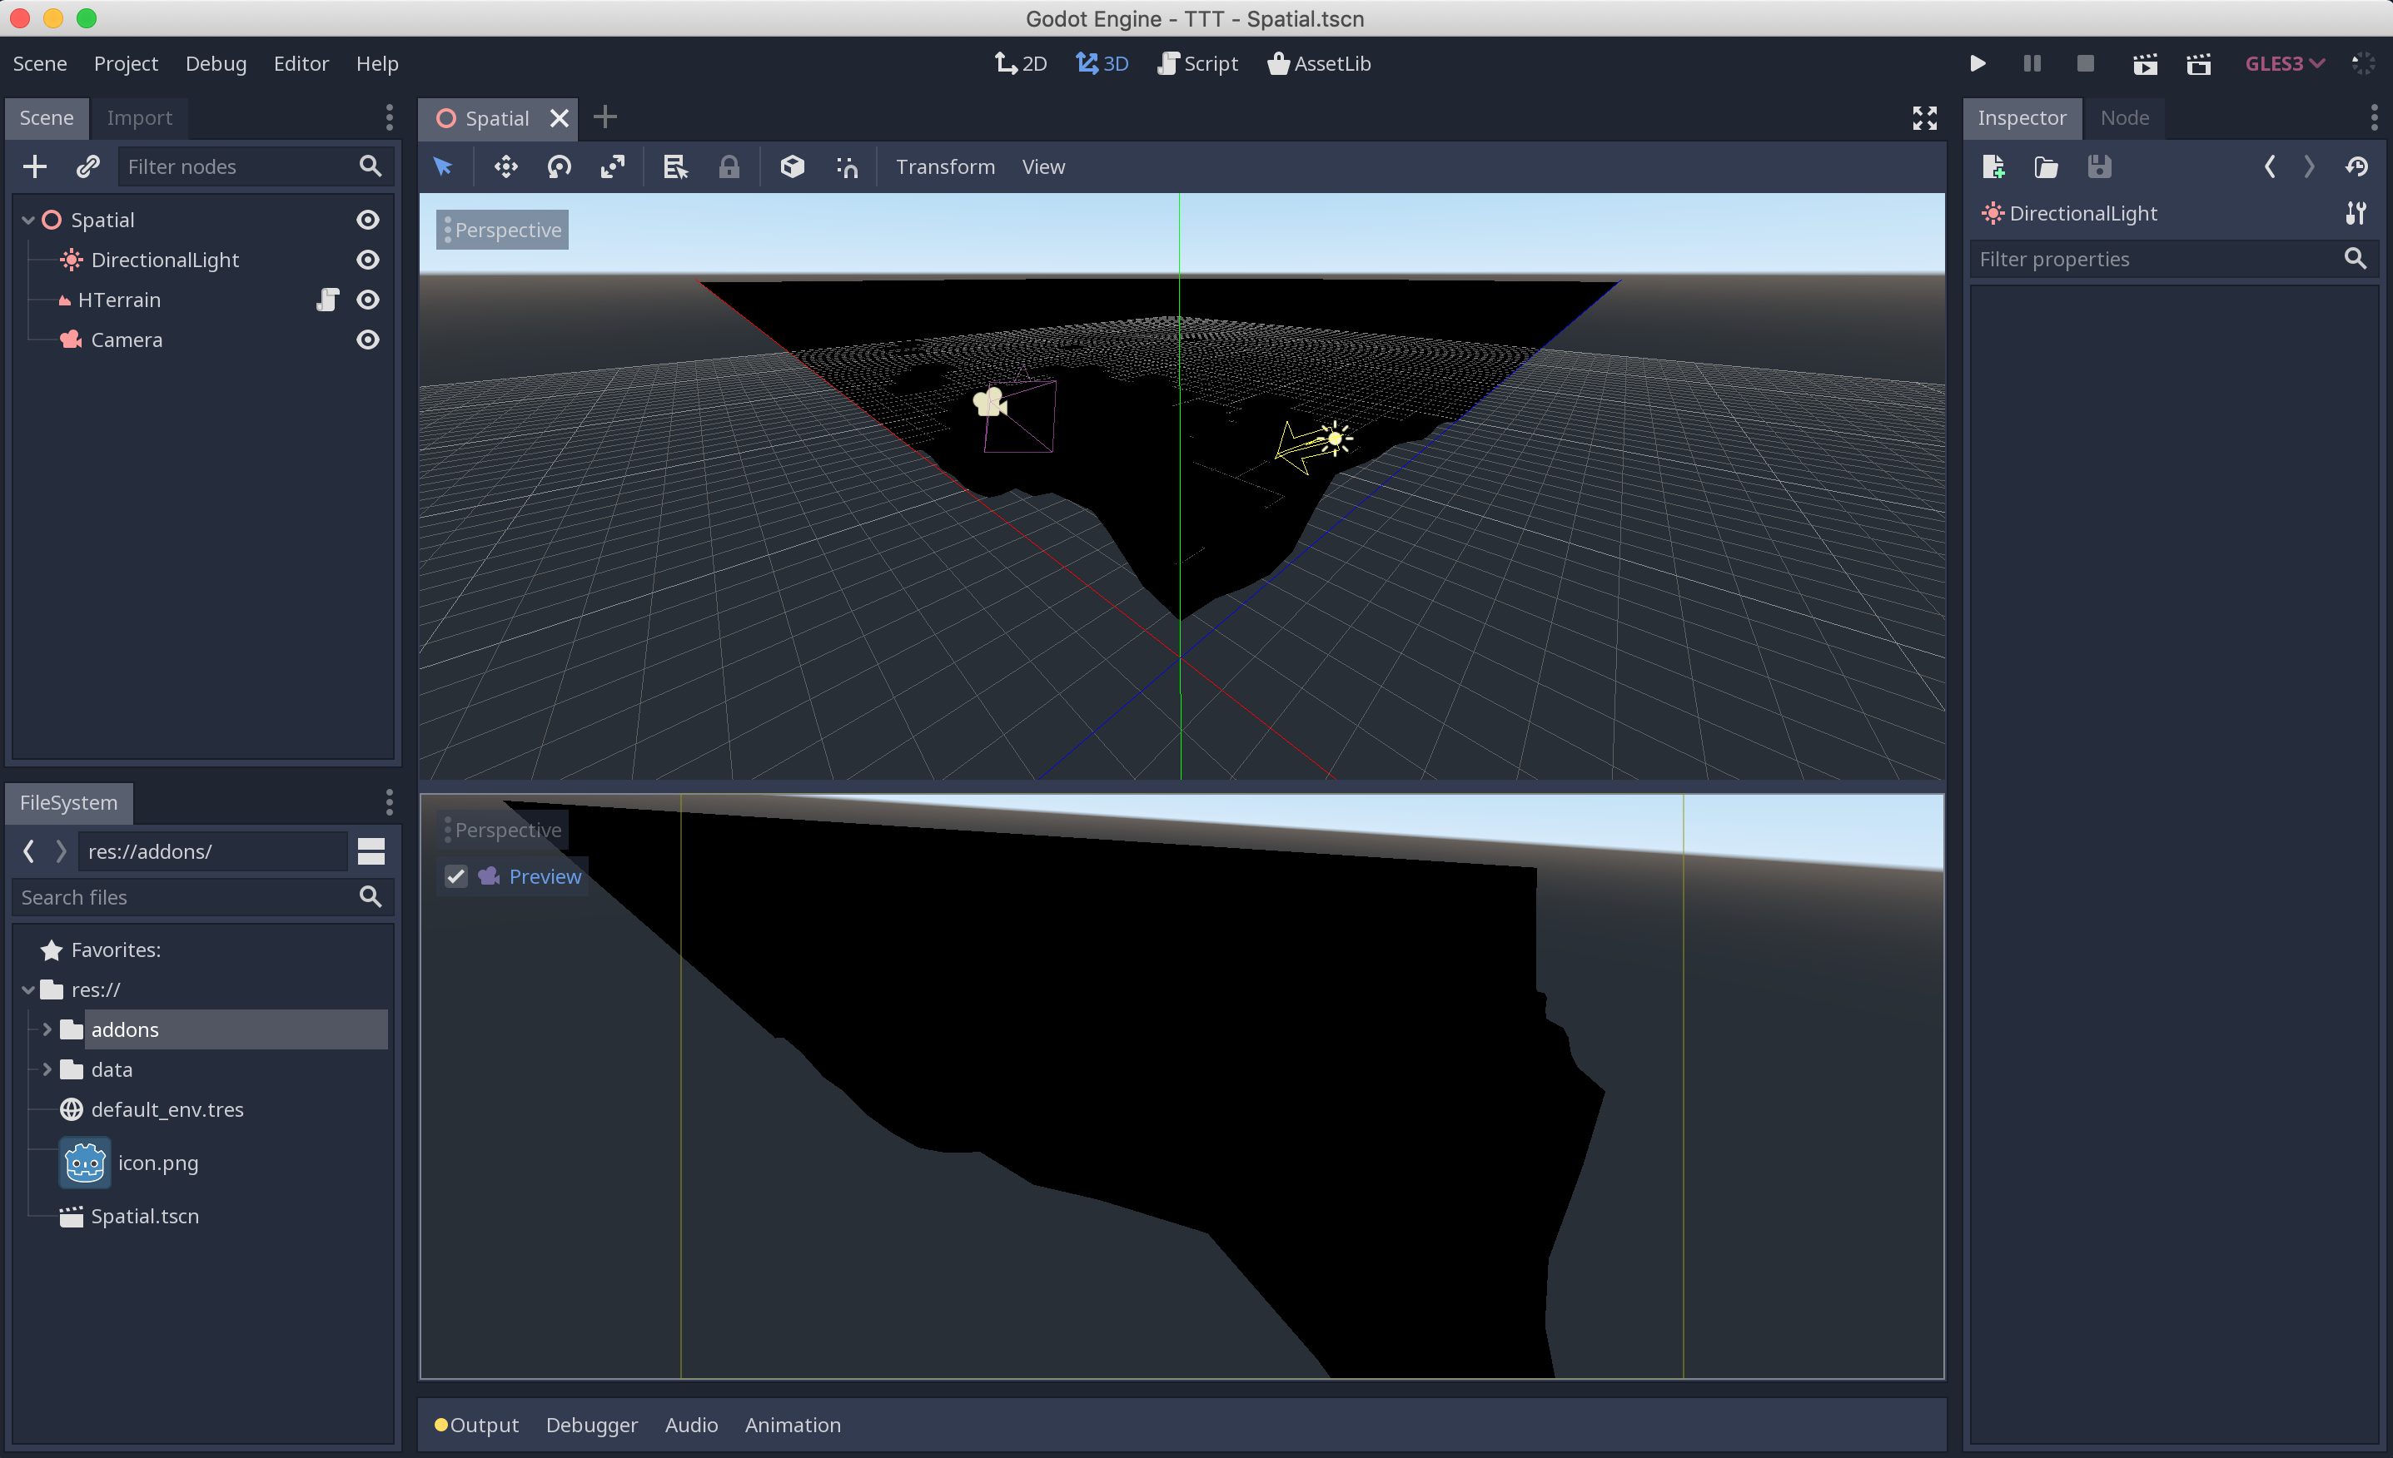Image resolution: width=2393 pixels, height=1458 pixels.
Task: Switch to the Debugger bottom panel
Action: tap(591, 1424)
